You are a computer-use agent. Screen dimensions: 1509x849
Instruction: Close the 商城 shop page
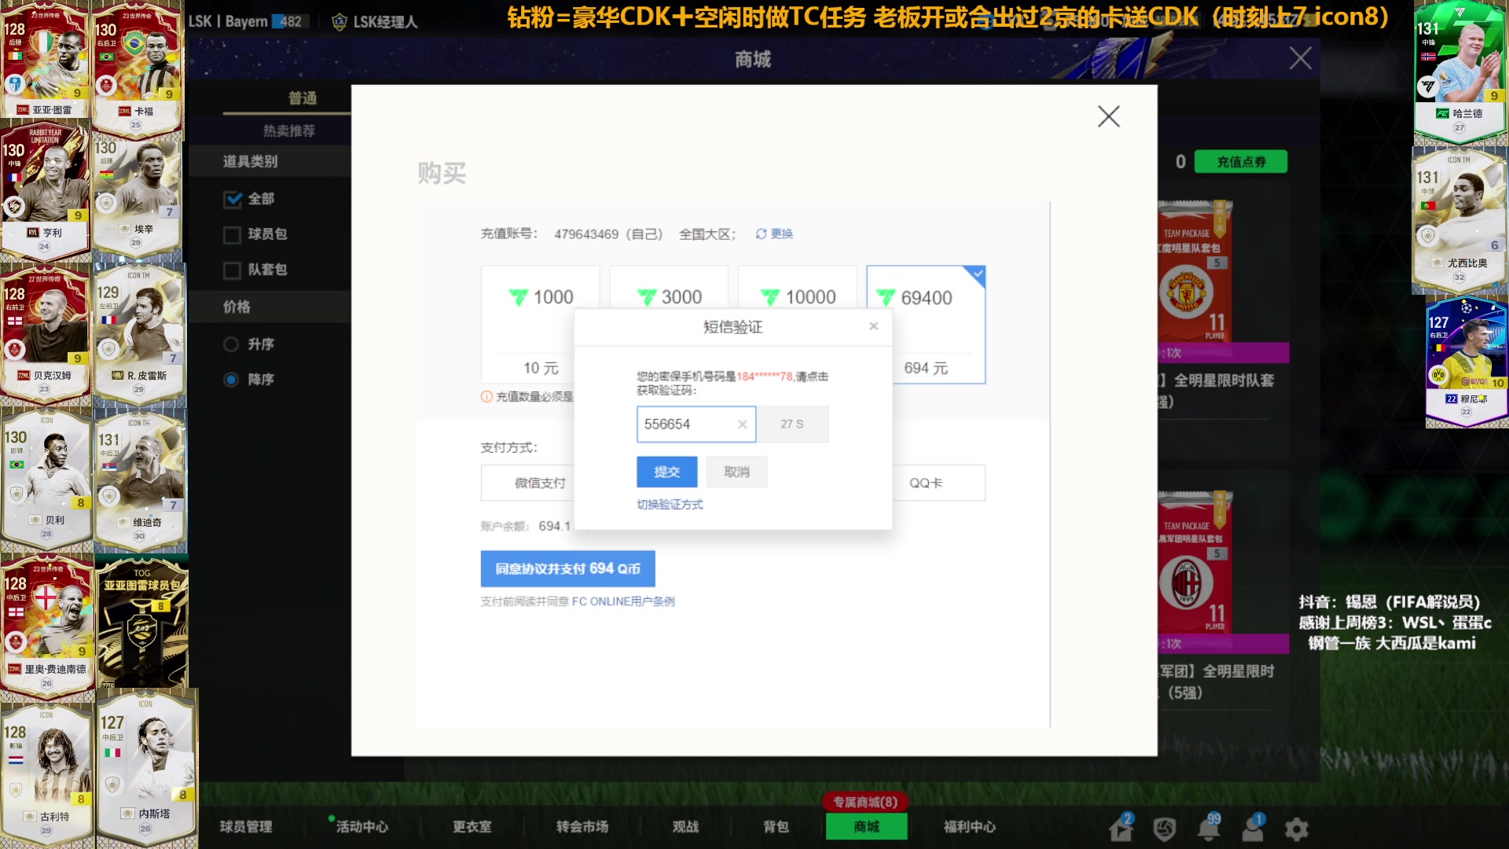click(x=1300, y=58)
